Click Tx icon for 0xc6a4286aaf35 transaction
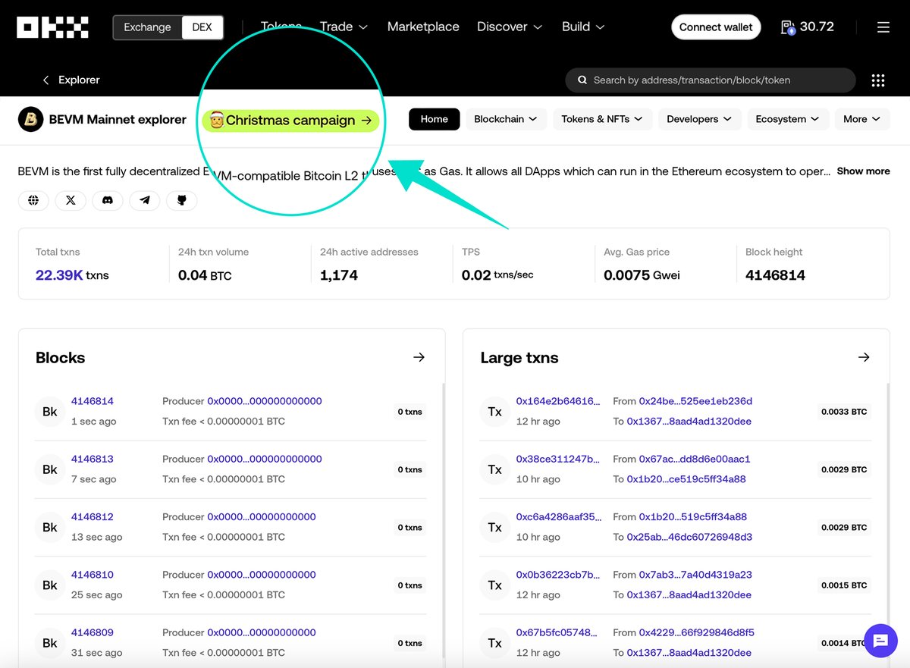 [x=495, y=527]
